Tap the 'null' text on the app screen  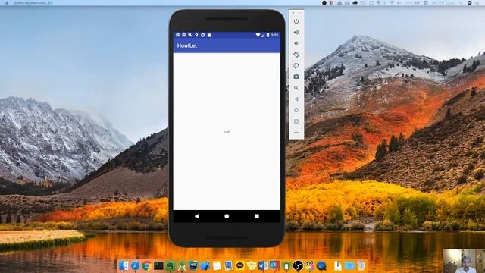(227, 132)
